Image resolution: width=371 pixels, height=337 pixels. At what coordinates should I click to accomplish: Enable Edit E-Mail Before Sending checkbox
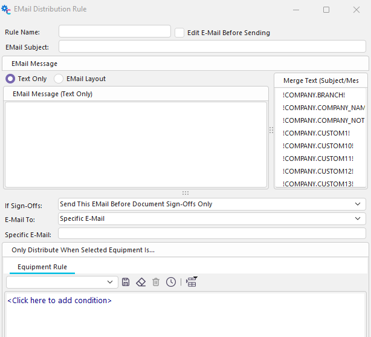point(179,33)
